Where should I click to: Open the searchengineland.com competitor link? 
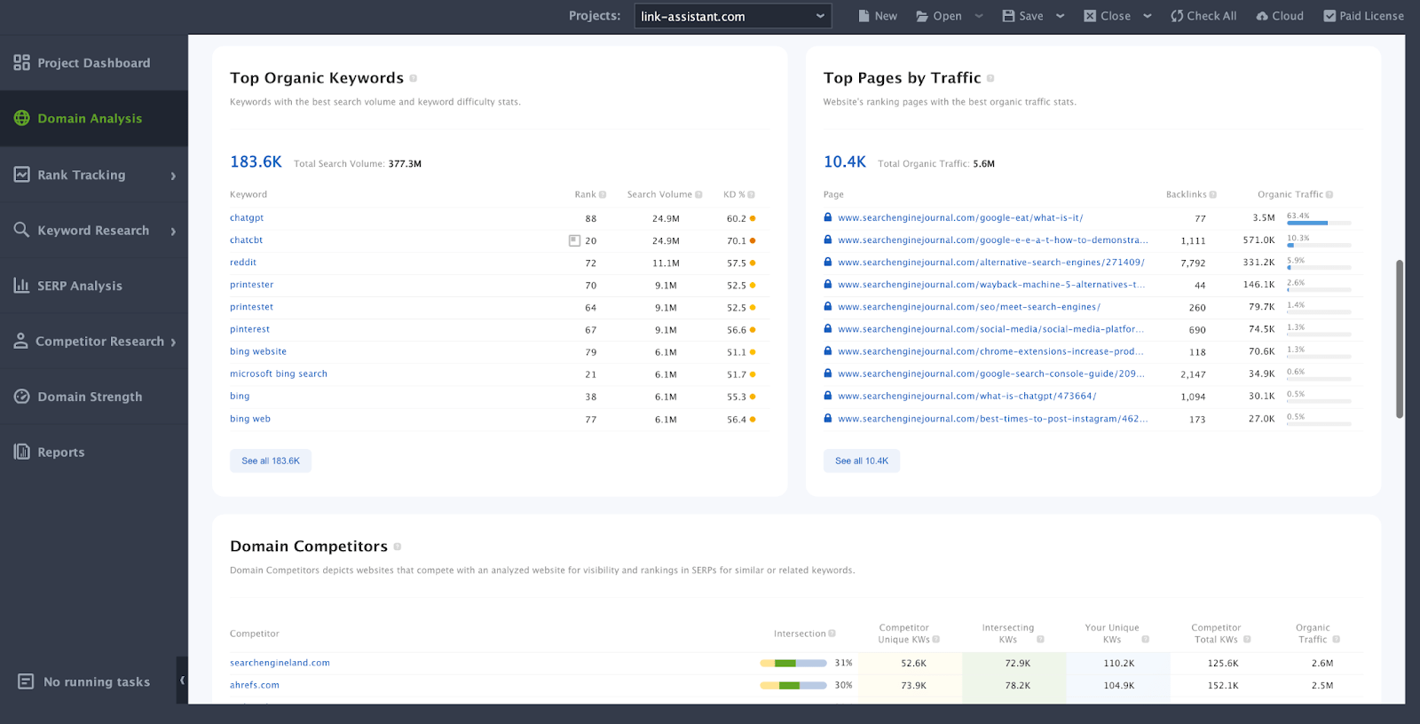[x=280, y=663]
